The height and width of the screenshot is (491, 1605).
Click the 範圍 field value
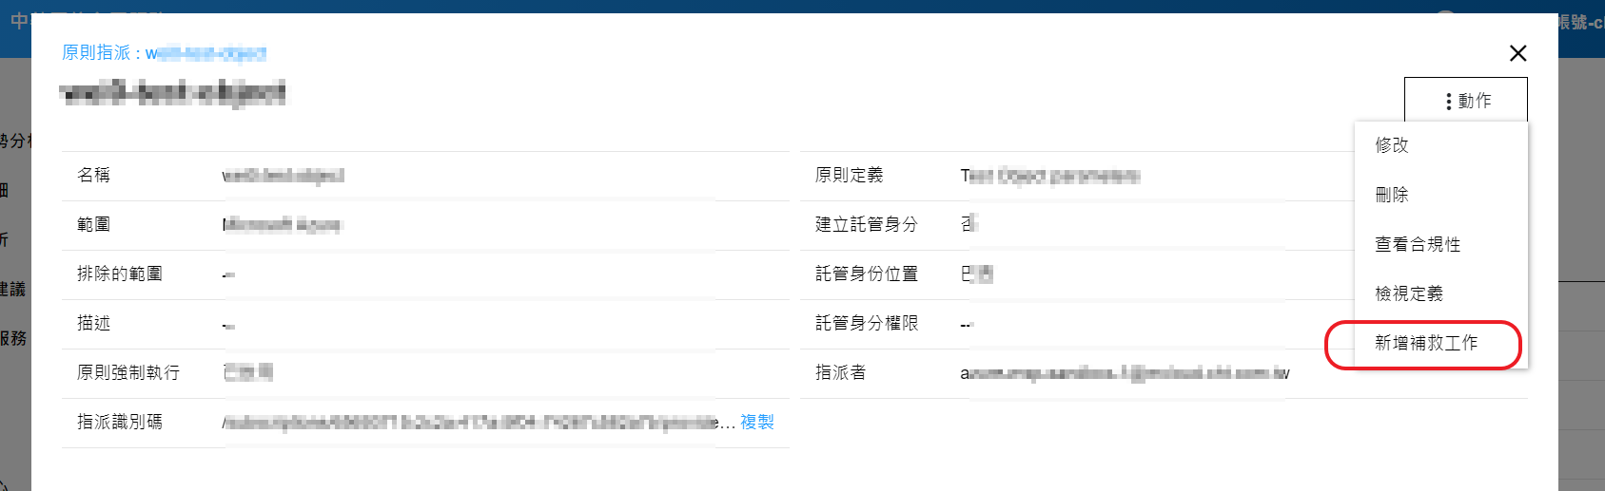pos(282,225)
